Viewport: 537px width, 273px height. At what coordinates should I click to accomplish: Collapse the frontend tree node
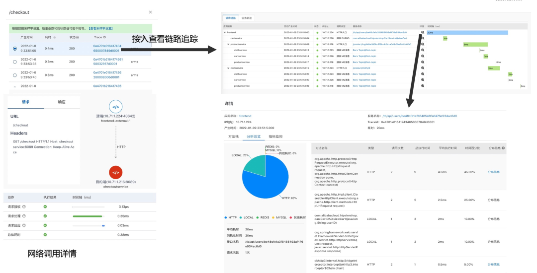point(225,32)
